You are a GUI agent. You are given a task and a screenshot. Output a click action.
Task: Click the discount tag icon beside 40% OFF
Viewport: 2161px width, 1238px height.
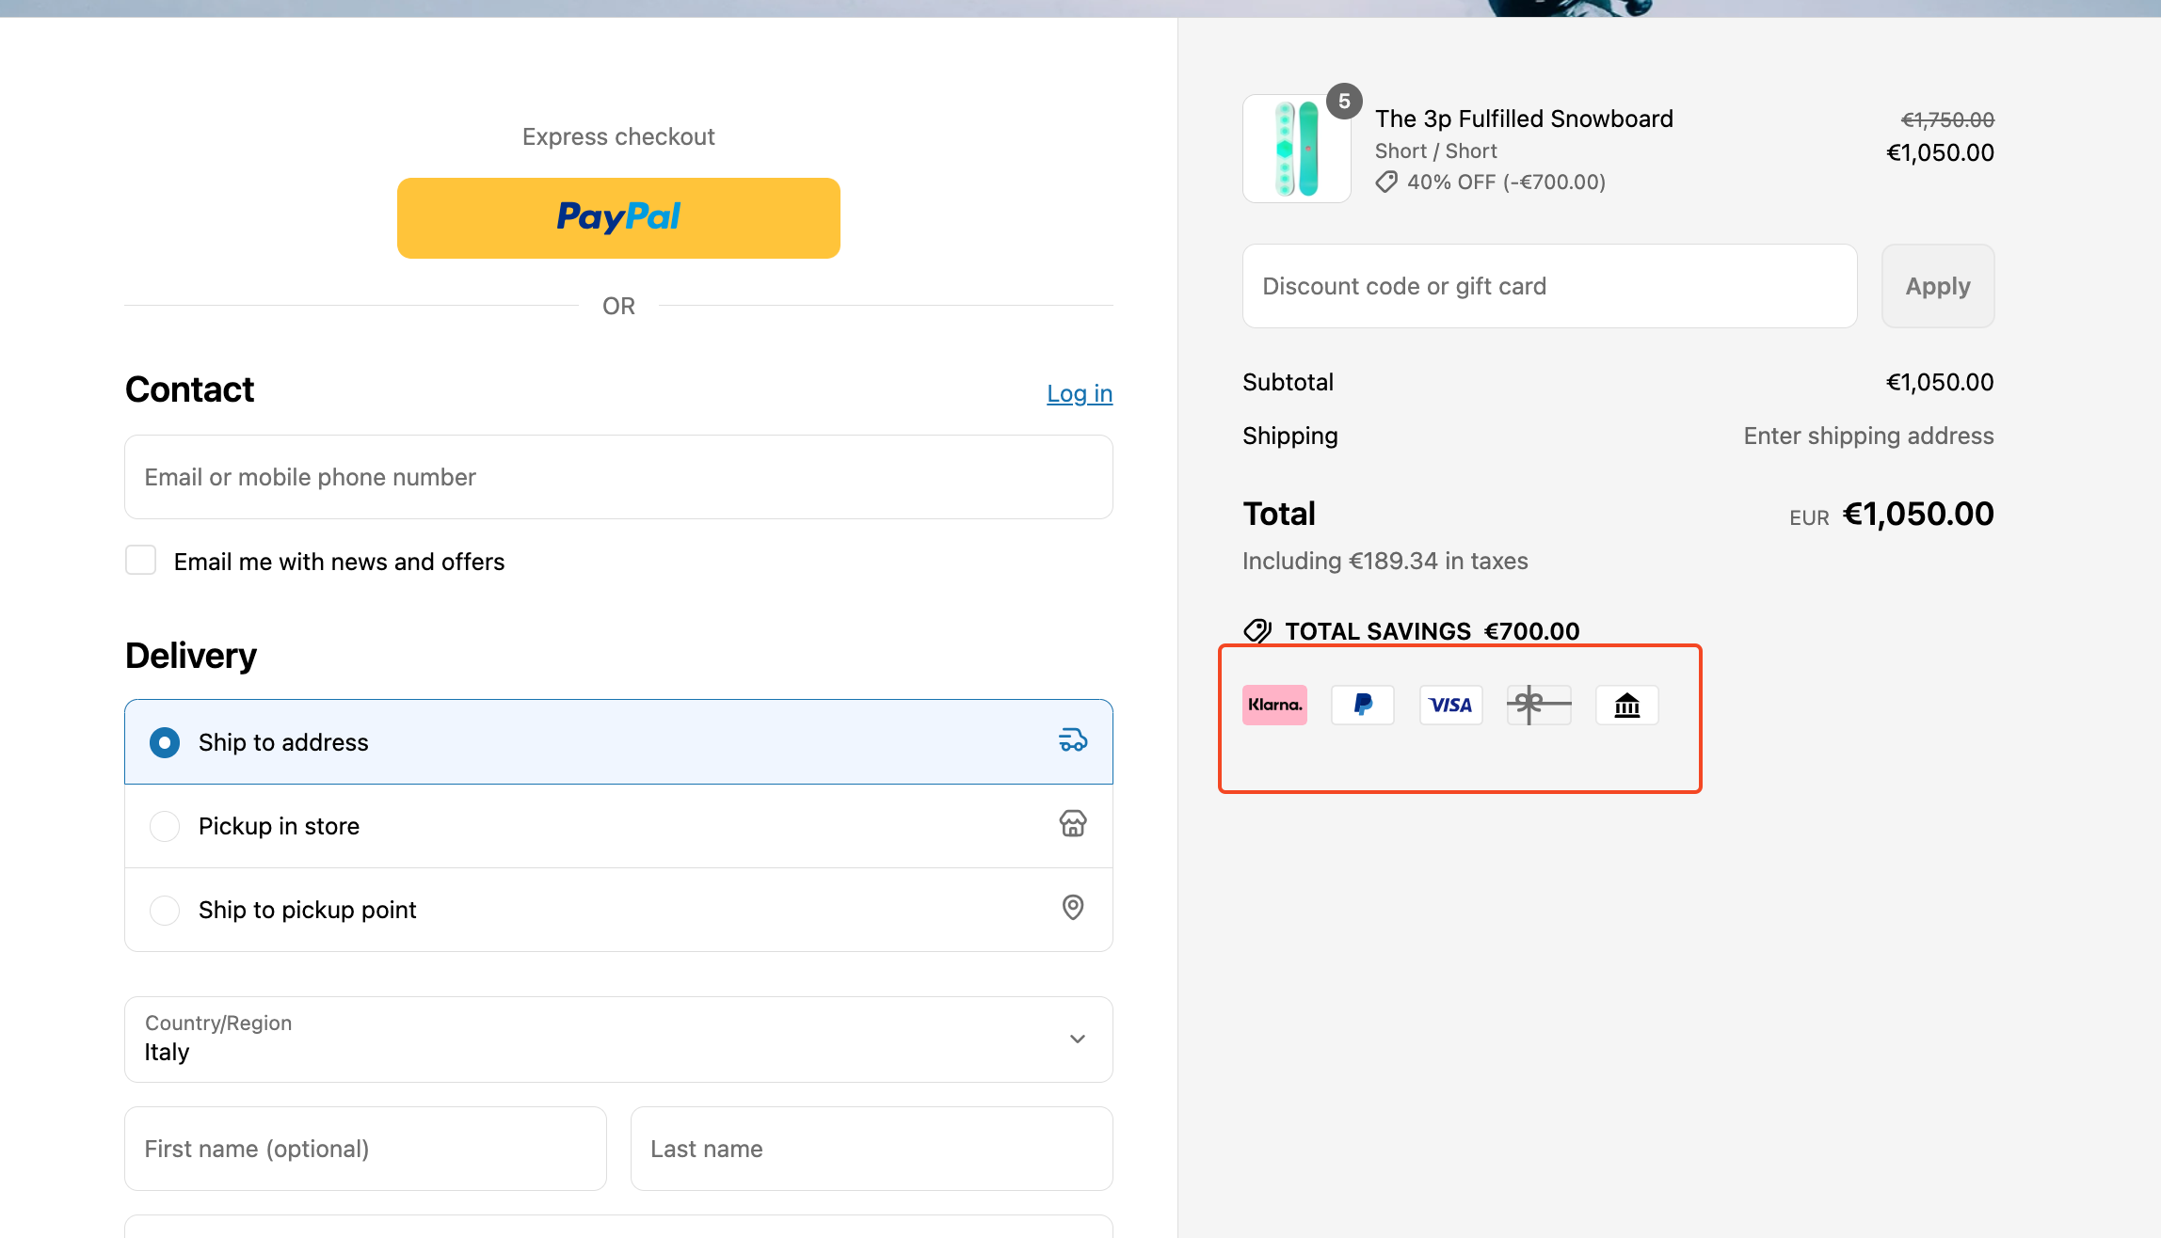[x=1386, y=182]
